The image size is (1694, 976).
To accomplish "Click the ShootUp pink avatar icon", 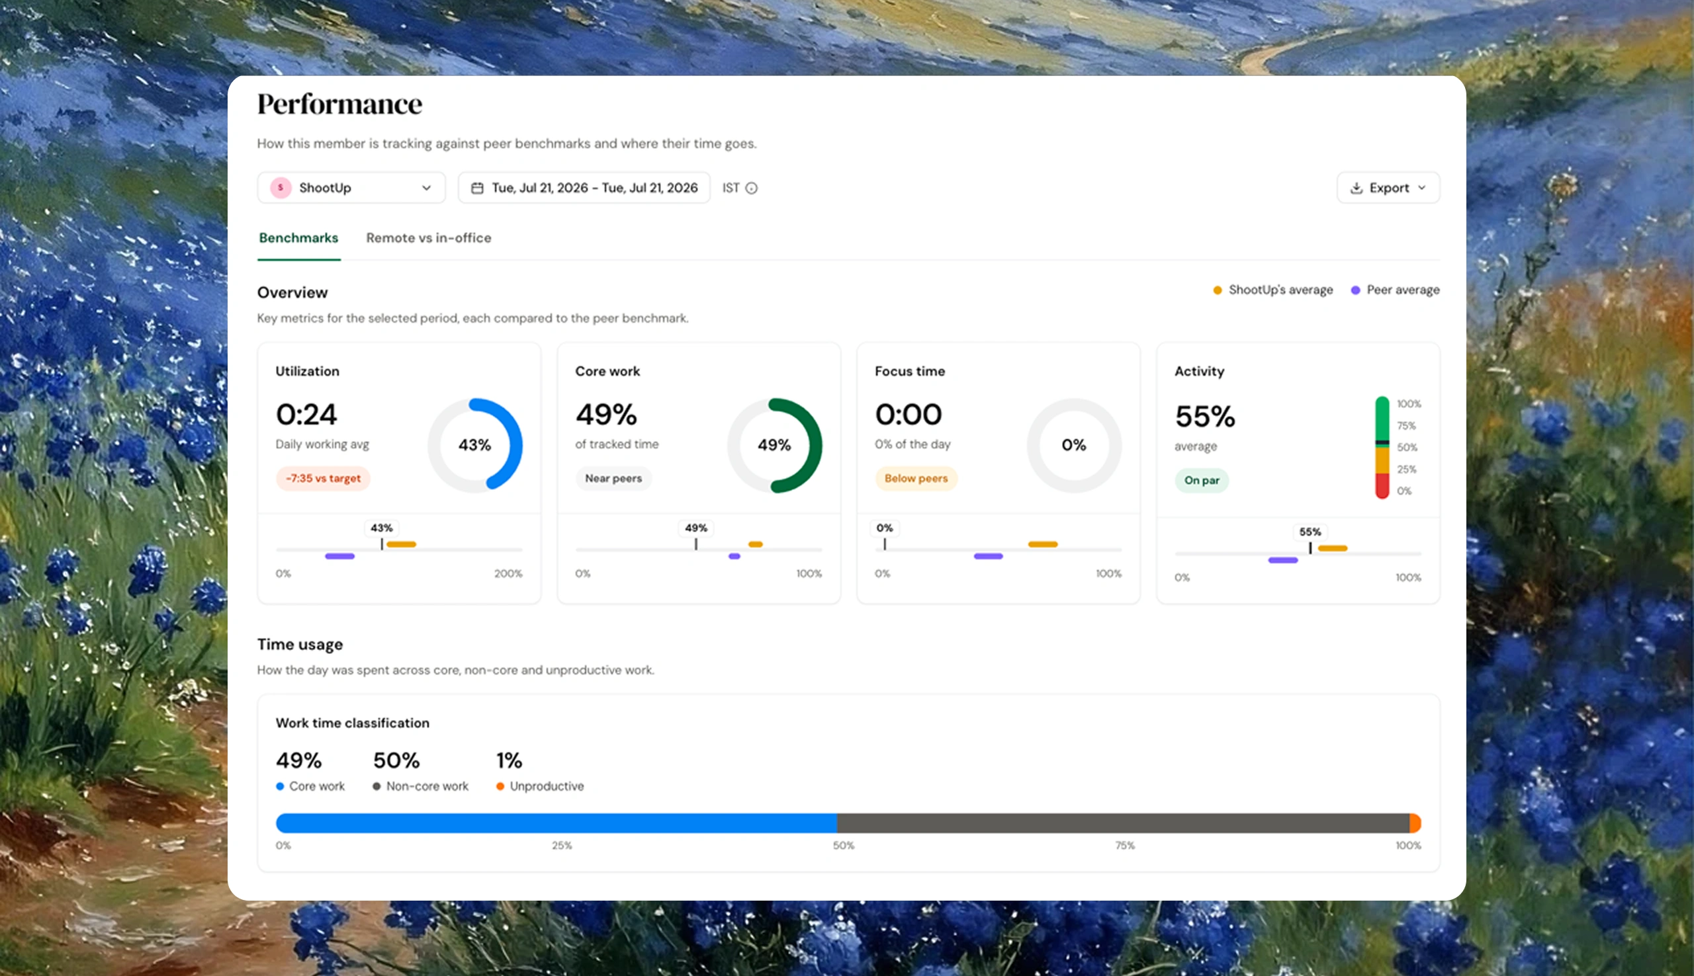I will 281,188.
